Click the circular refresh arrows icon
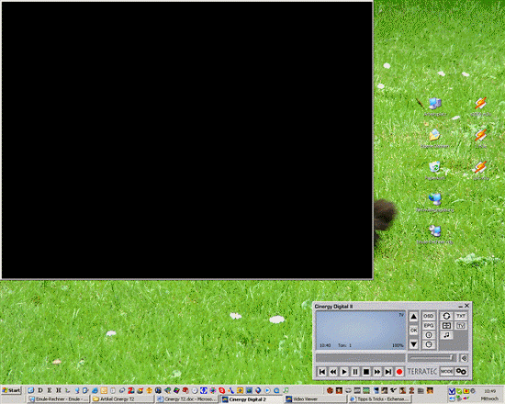 point(446,316)
